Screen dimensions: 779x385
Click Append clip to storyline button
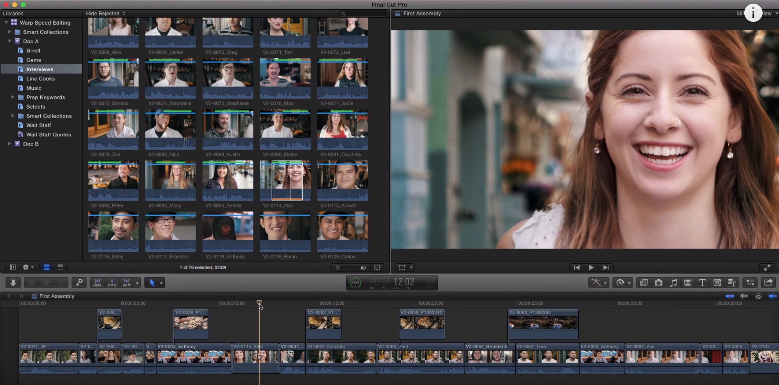[127, 283]
